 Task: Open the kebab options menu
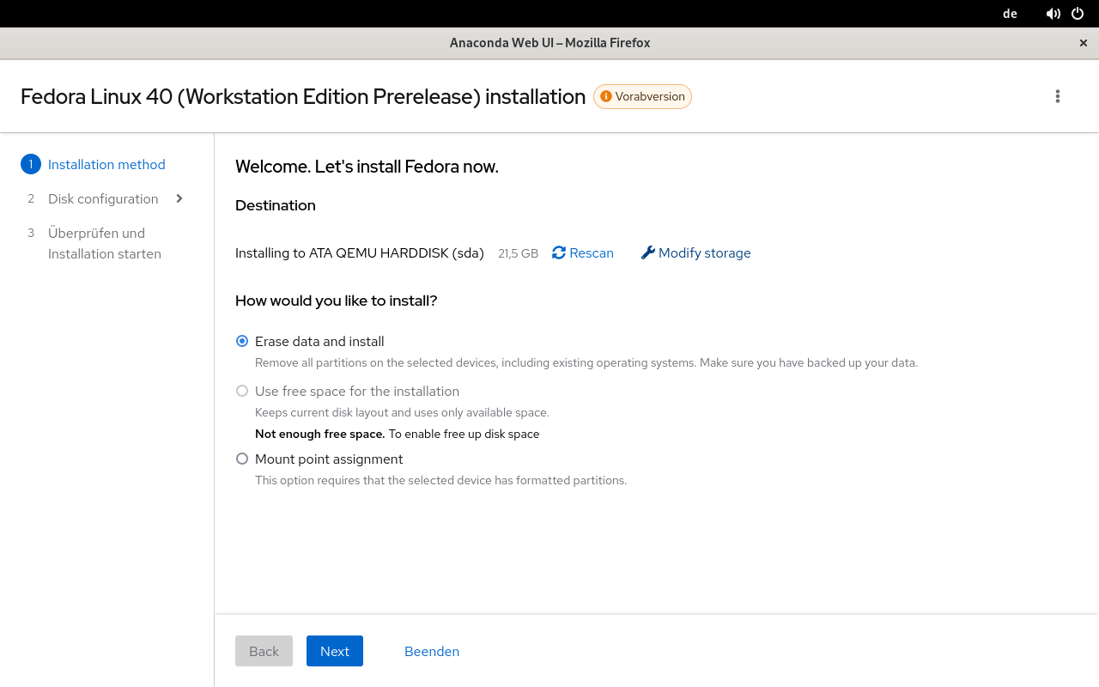tap(1058, 96)
